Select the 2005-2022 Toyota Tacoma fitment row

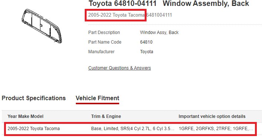tap(130, 129)
